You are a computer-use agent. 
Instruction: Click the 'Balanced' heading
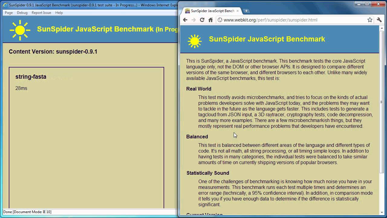click(x=197, y=137)
